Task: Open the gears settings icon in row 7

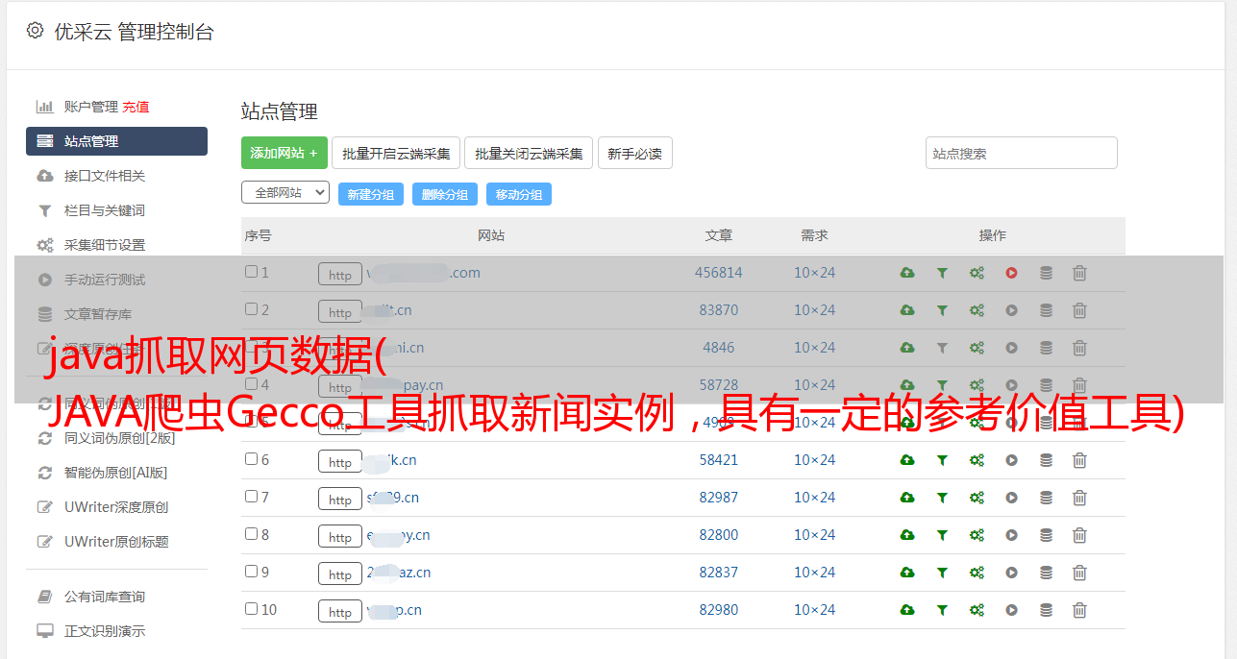Action: click(x=977, y=498)
